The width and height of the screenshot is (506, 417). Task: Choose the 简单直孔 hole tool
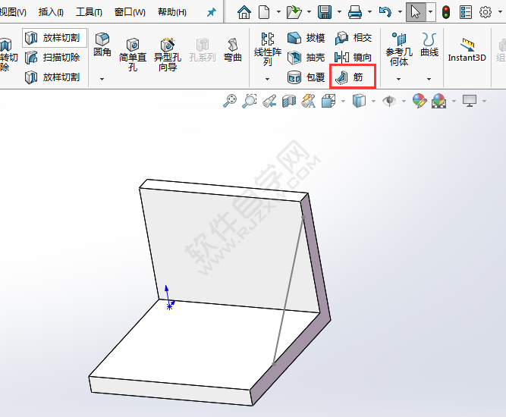133,54
